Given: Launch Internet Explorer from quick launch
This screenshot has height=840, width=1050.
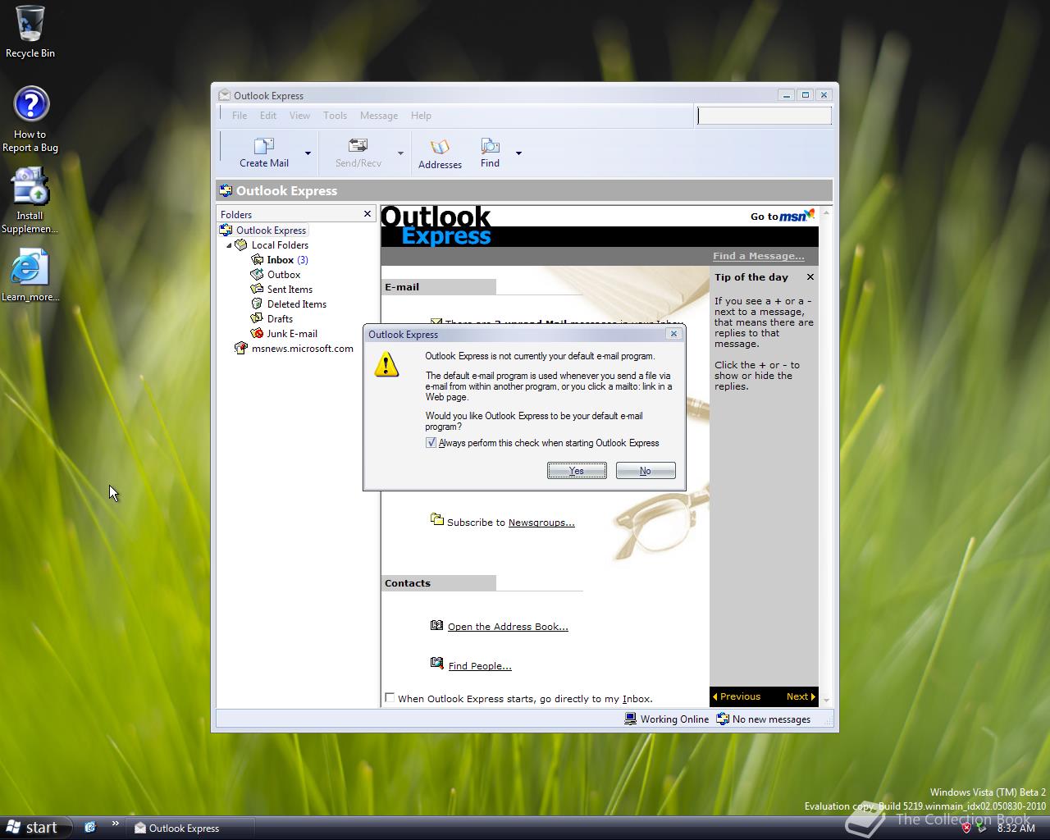Looking at the screenshot, I should pos(90,828).
